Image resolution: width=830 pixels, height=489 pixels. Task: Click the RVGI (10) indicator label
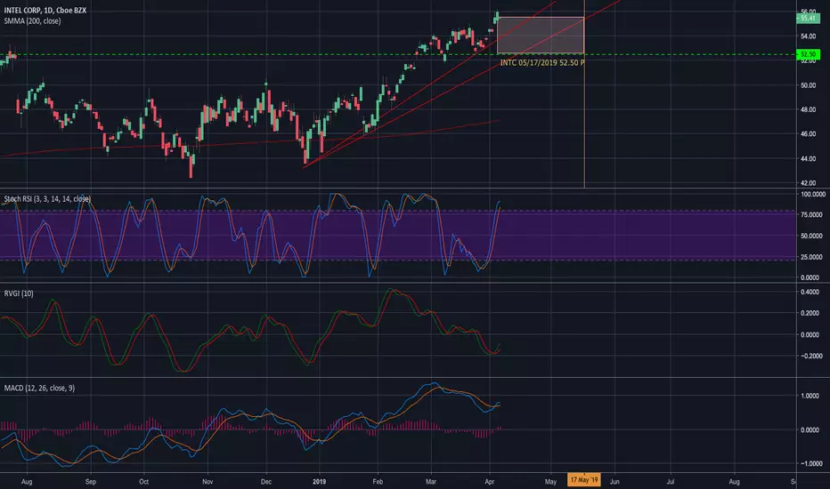[19, 293]
